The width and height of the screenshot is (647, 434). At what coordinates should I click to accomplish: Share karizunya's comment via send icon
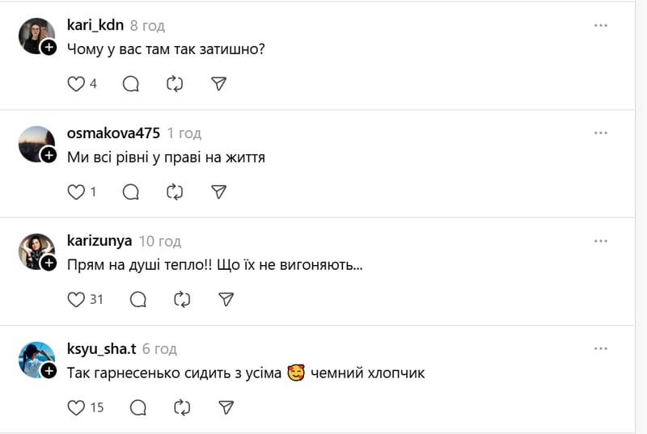click(226, 299)
